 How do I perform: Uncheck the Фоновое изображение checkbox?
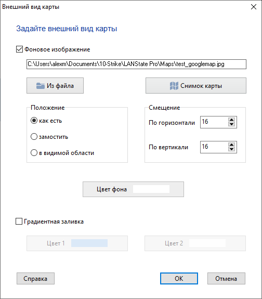coord(19,49)
